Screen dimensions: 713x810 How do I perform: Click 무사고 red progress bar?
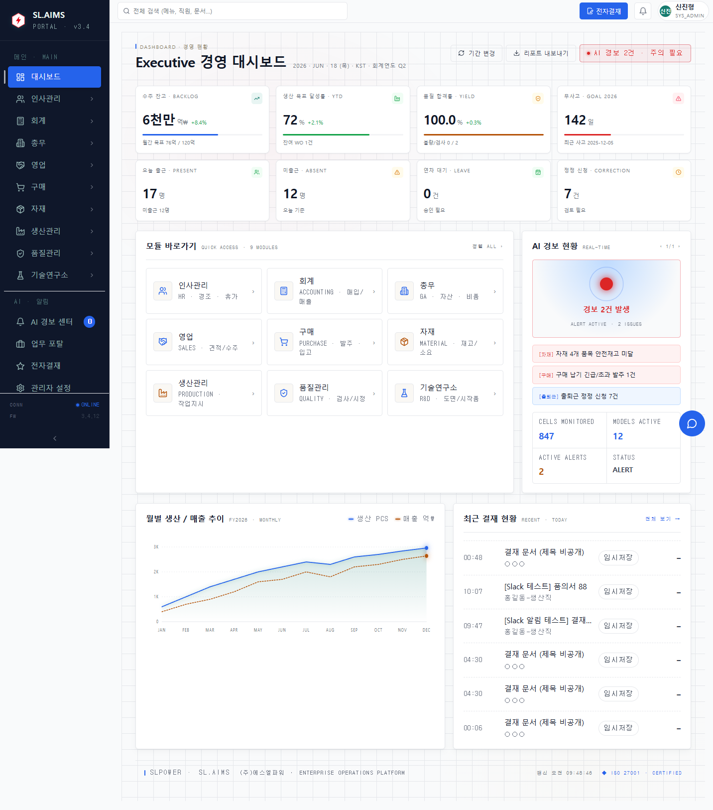click(x=624, y=135)
